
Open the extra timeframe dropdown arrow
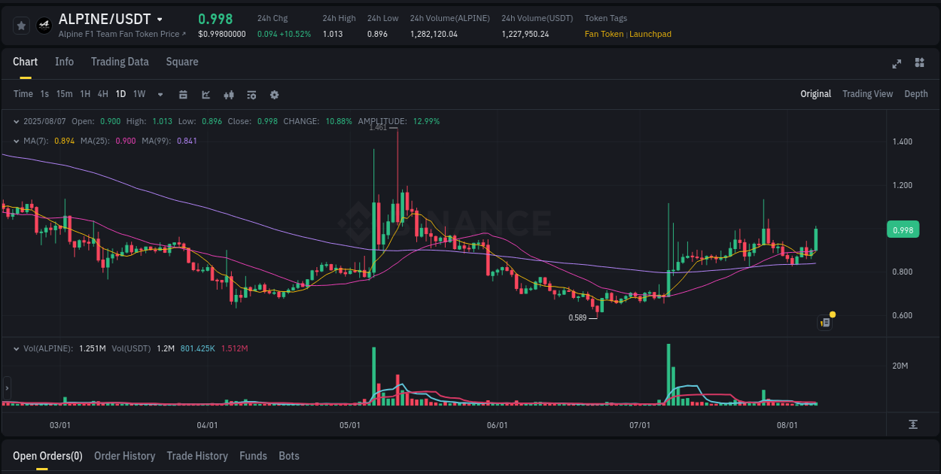click(x=160, y=95)
